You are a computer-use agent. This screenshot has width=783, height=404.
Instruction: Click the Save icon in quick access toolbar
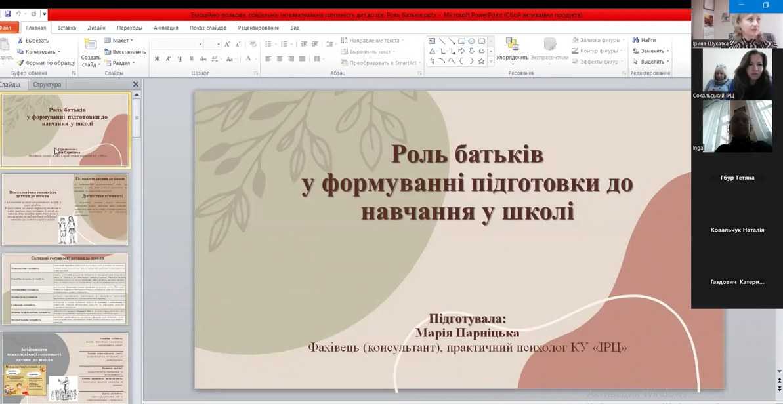click(7, 14)
